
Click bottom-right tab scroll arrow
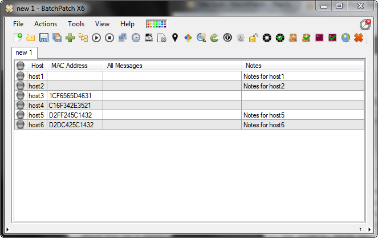[x=369, y=229]
